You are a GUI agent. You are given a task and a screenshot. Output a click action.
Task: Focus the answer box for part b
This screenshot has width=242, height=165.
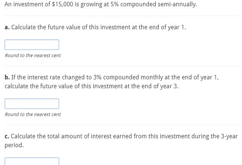(32, 104)
